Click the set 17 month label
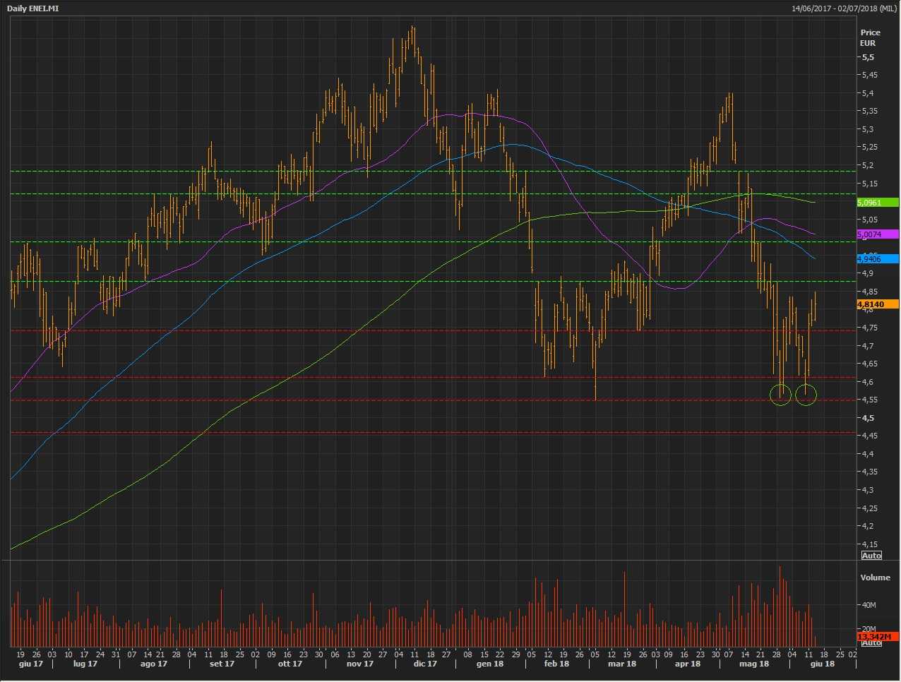The image size is (901, 682). (222, 664)
